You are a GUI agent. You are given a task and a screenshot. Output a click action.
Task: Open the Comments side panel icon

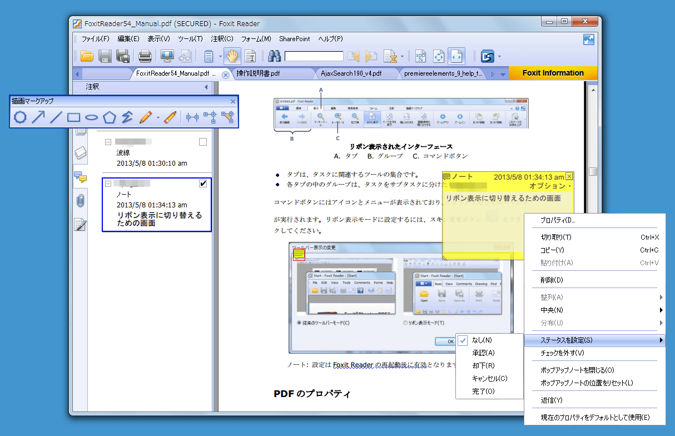click(x=81, y=177)
